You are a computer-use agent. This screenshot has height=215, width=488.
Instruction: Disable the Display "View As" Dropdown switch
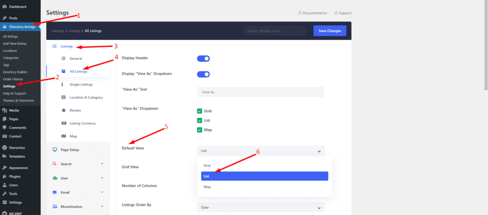203,74
